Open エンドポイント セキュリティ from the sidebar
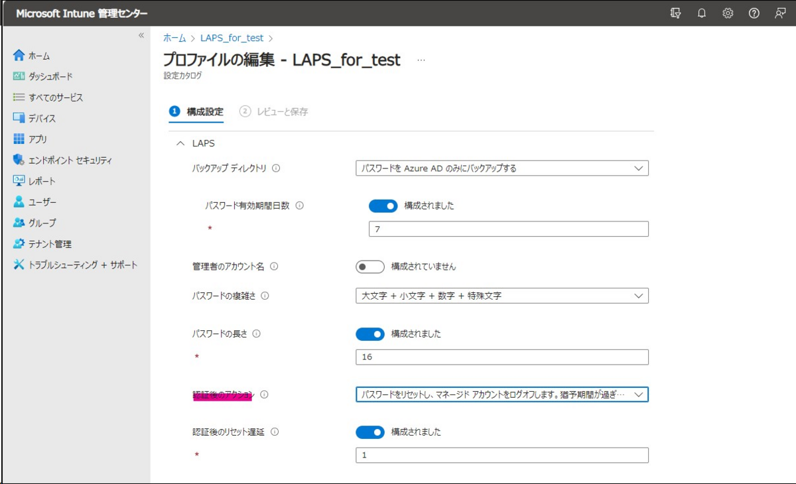The image size is (796, 484). [x=70, y=160]
